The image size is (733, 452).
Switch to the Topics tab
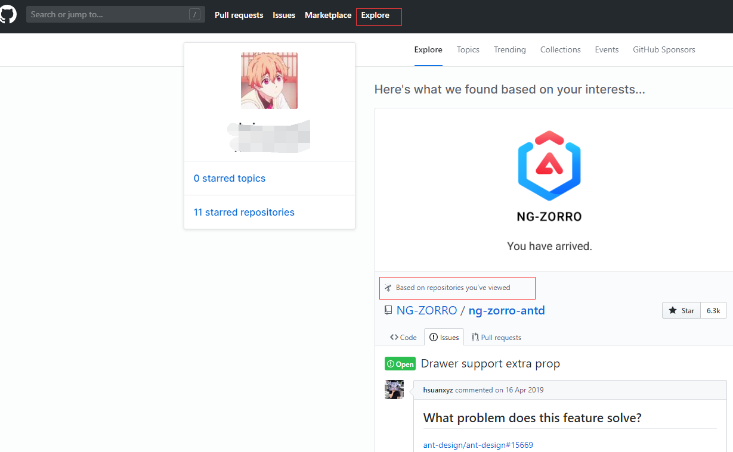tap(468, 49)
